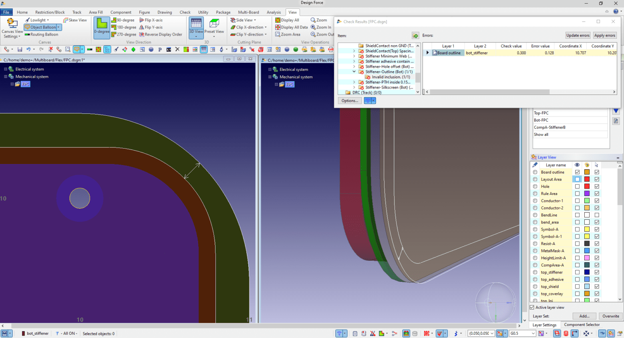Click the Update errors button
This screenshot has height=338, width=624.
[578, 35]
